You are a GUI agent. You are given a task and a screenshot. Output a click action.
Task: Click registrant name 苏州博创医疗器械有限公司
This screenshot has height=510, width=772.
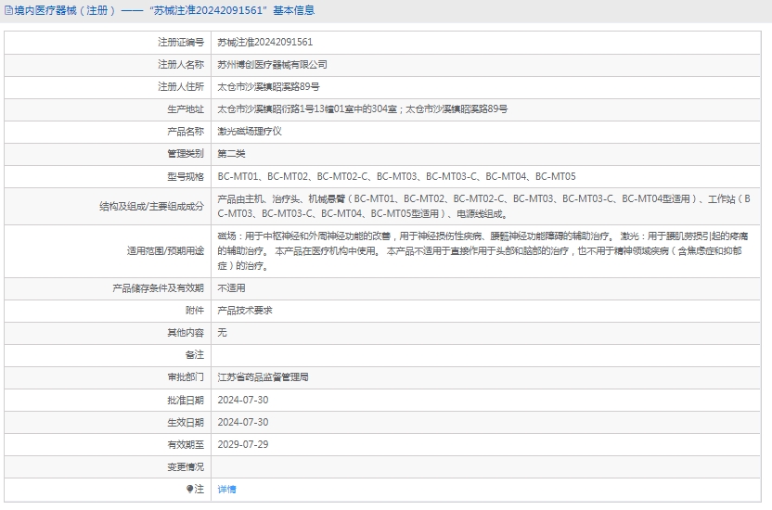[x=272, y=65]
